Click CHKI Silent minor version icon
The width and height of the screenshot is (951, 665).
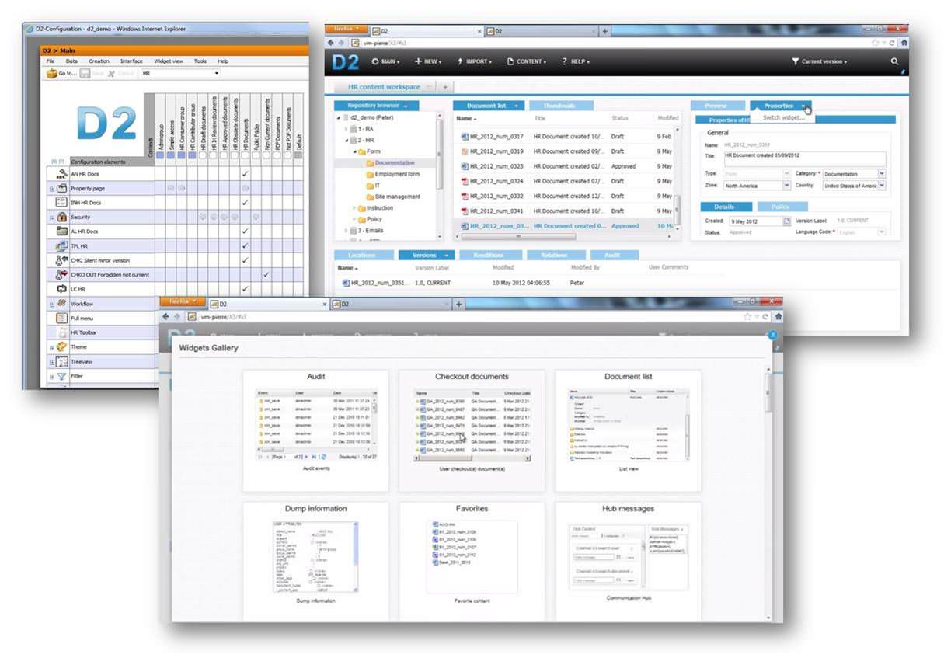click(x=61, y=260)
